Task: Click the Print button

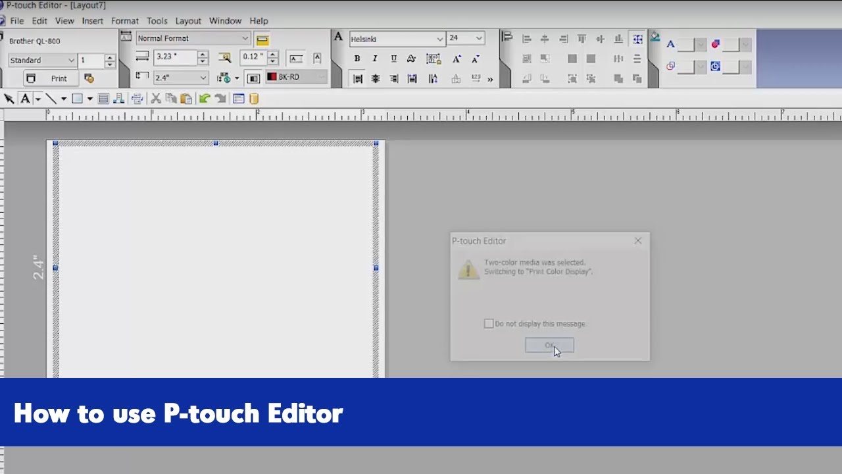Action: click(51, 78)
